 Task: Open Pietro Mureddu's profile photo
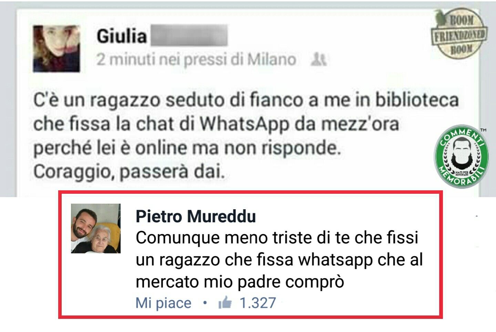click(x=96, y=229)
